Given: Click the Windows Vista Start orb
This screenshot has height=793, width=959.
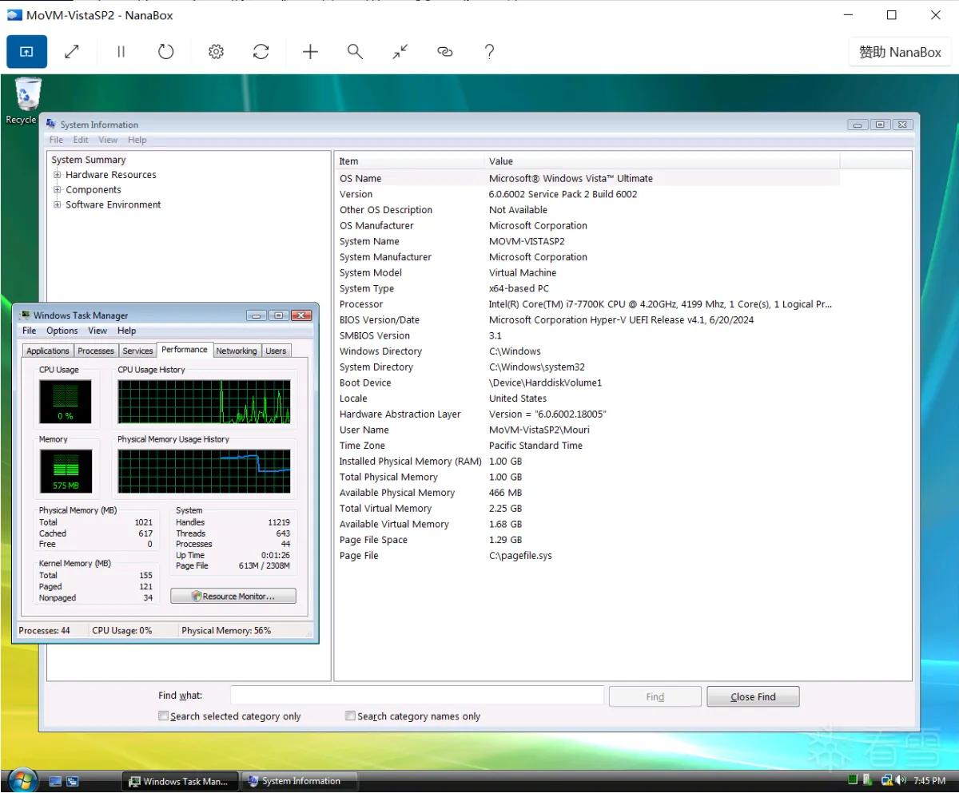Looking at the screenshot, I should pos(22,780).
